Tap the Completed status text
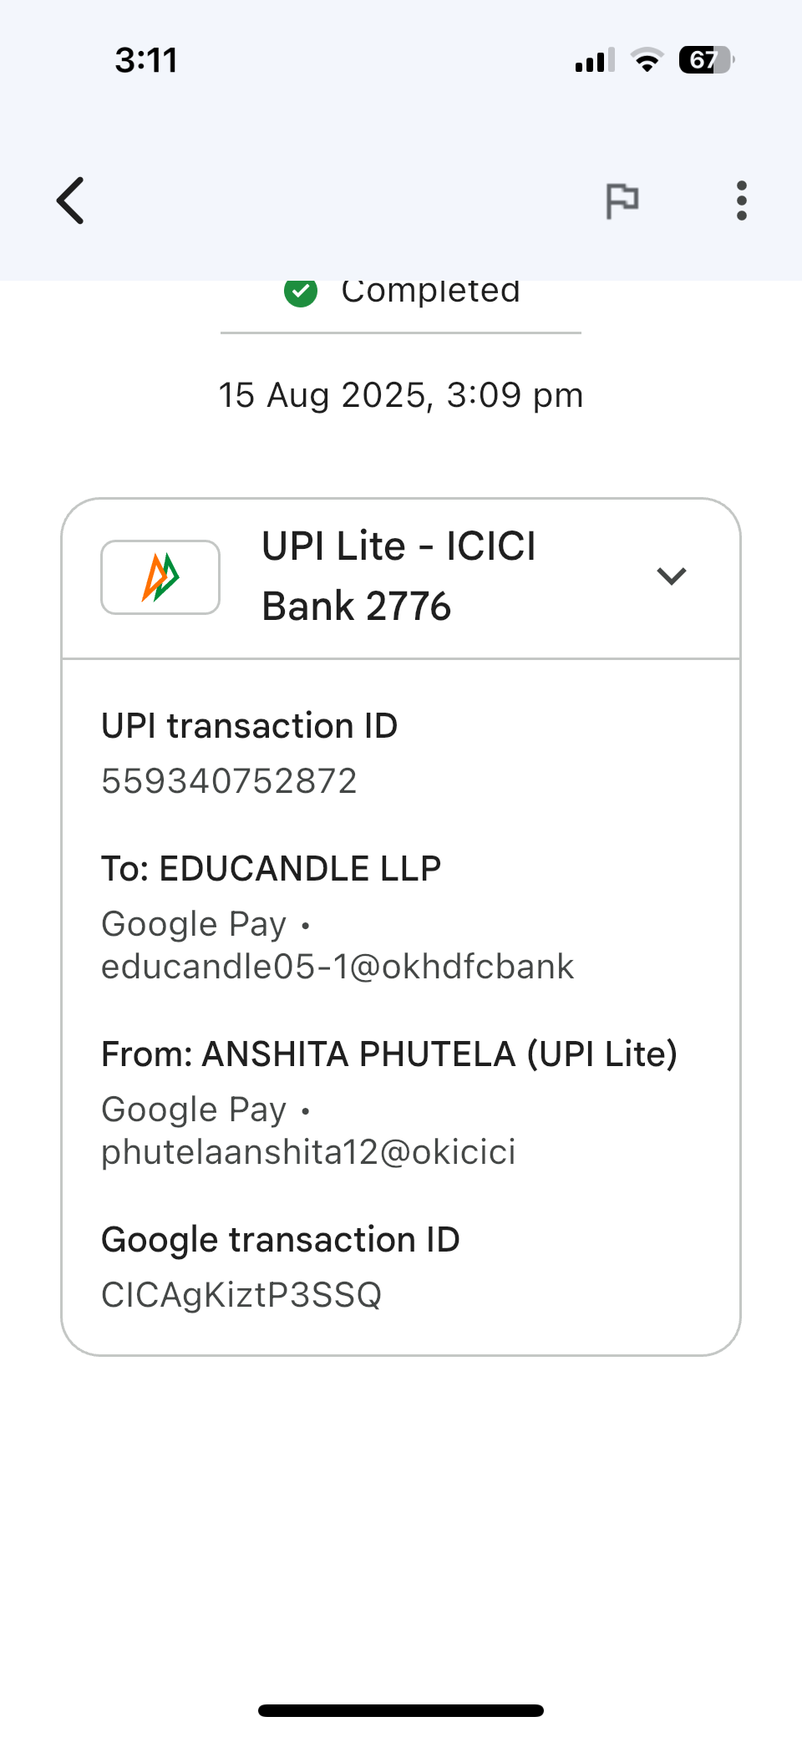 tap(430, 292)
